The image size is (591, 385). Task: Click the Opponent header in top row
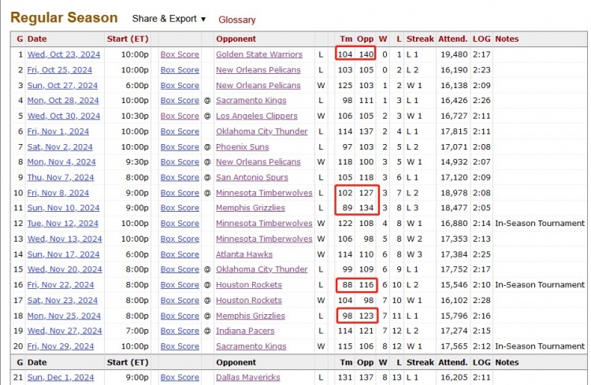coord(236,39)
